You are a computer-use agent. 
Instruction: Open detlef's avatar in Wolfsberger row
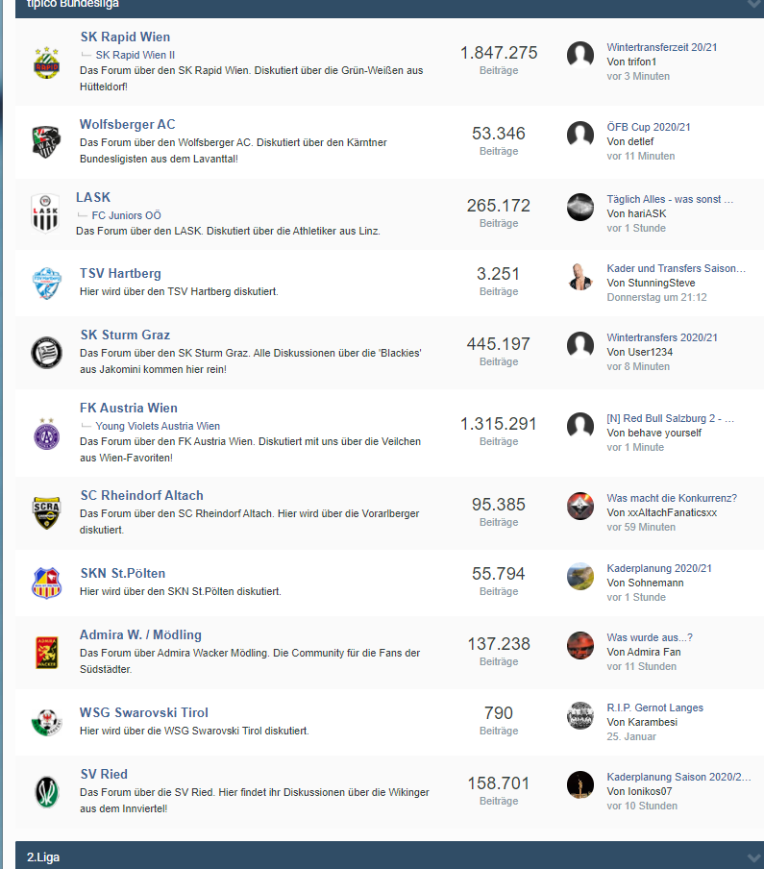[x=580, y=135]
